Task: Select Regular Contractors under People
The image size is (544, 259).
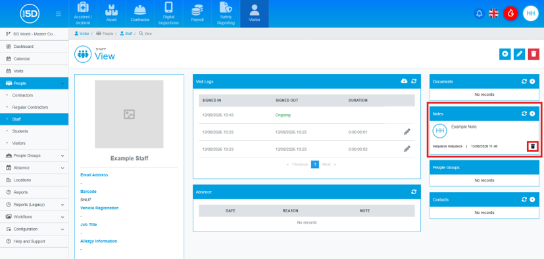Action: pyautogui.click(x=34, y=107)
